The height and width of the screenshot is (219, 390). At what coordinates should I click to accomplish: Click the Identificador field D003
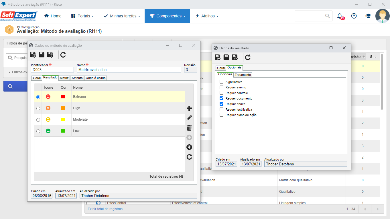coord(52,70)
